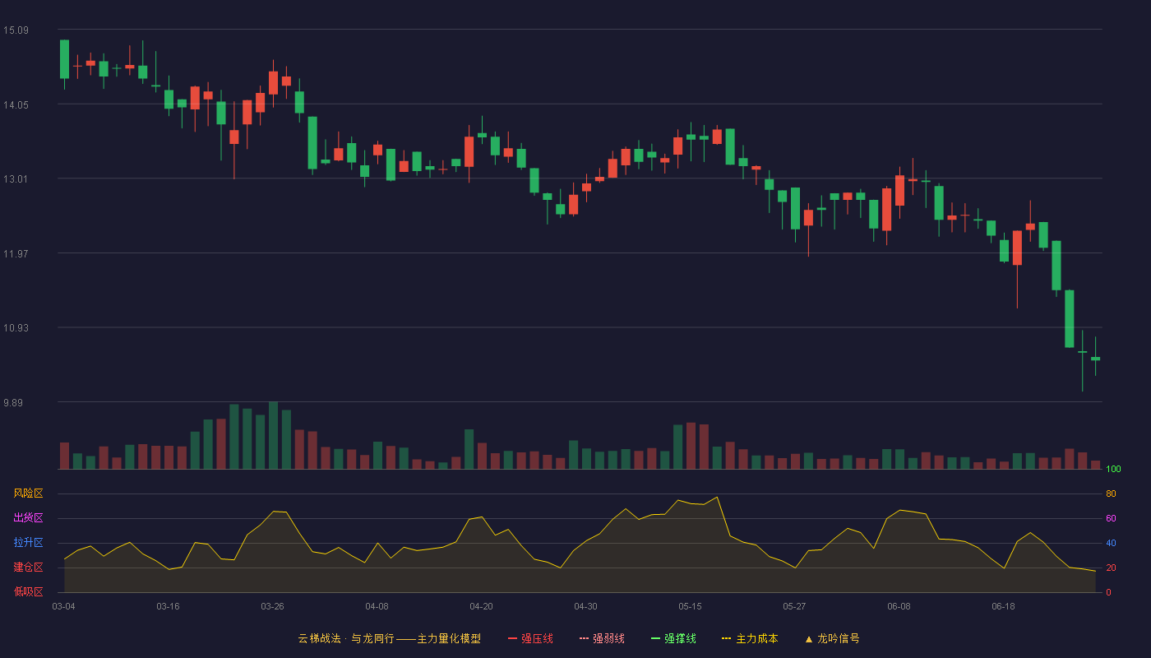
Task: Click the 14.05 price axis label
Action: [16, 104]
